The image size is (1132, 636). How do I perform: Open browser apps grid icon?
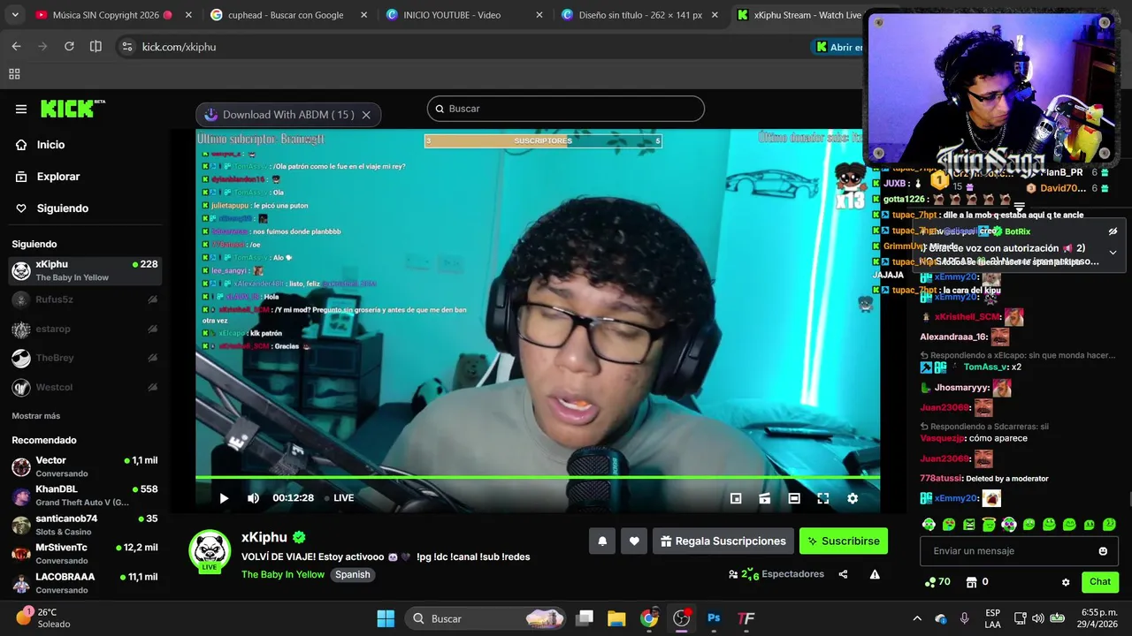[x=14, y=74]
